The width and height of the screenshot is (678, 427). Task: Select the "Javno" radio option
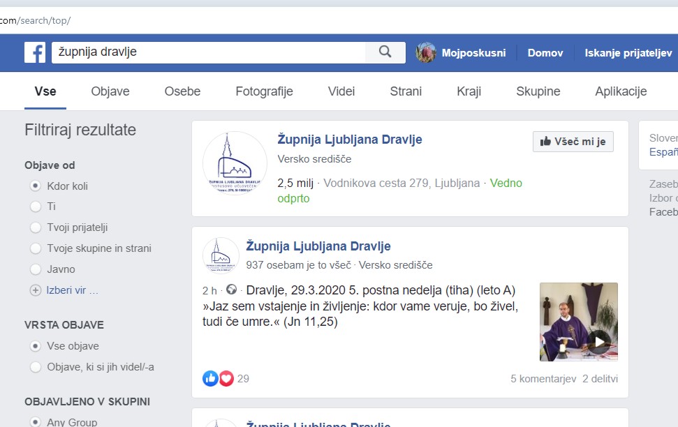click(36, 269)
